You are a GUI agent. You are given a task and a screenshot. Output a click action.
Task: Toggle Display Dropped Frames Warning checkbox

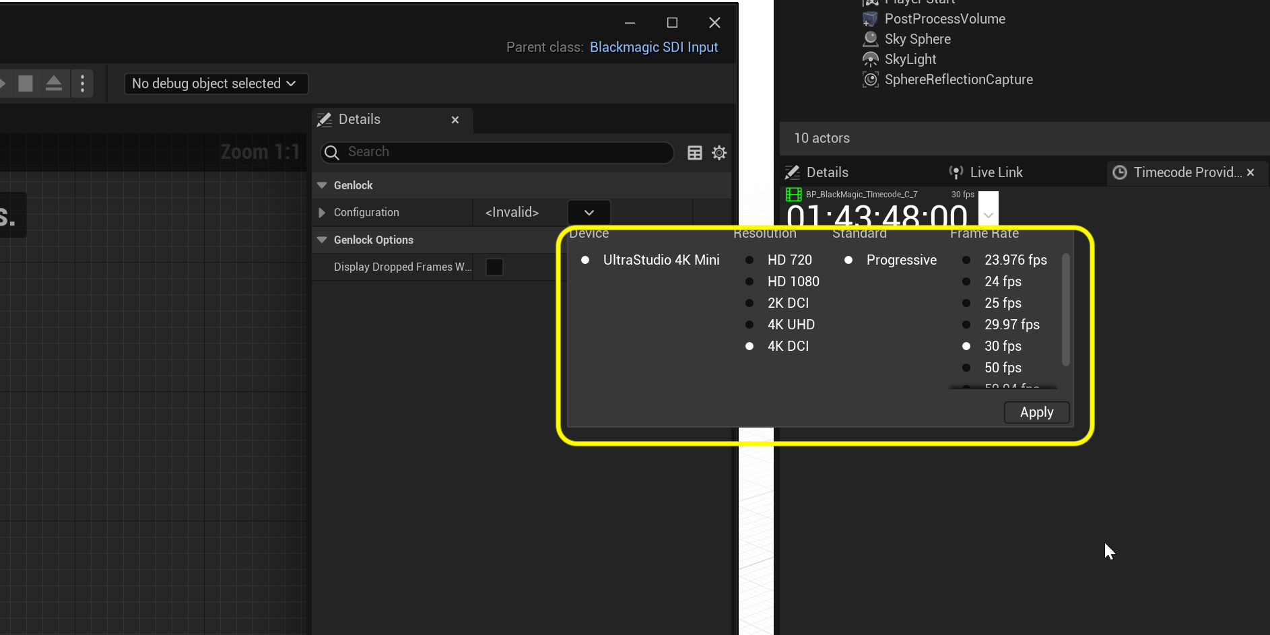(x=494, y=267)
